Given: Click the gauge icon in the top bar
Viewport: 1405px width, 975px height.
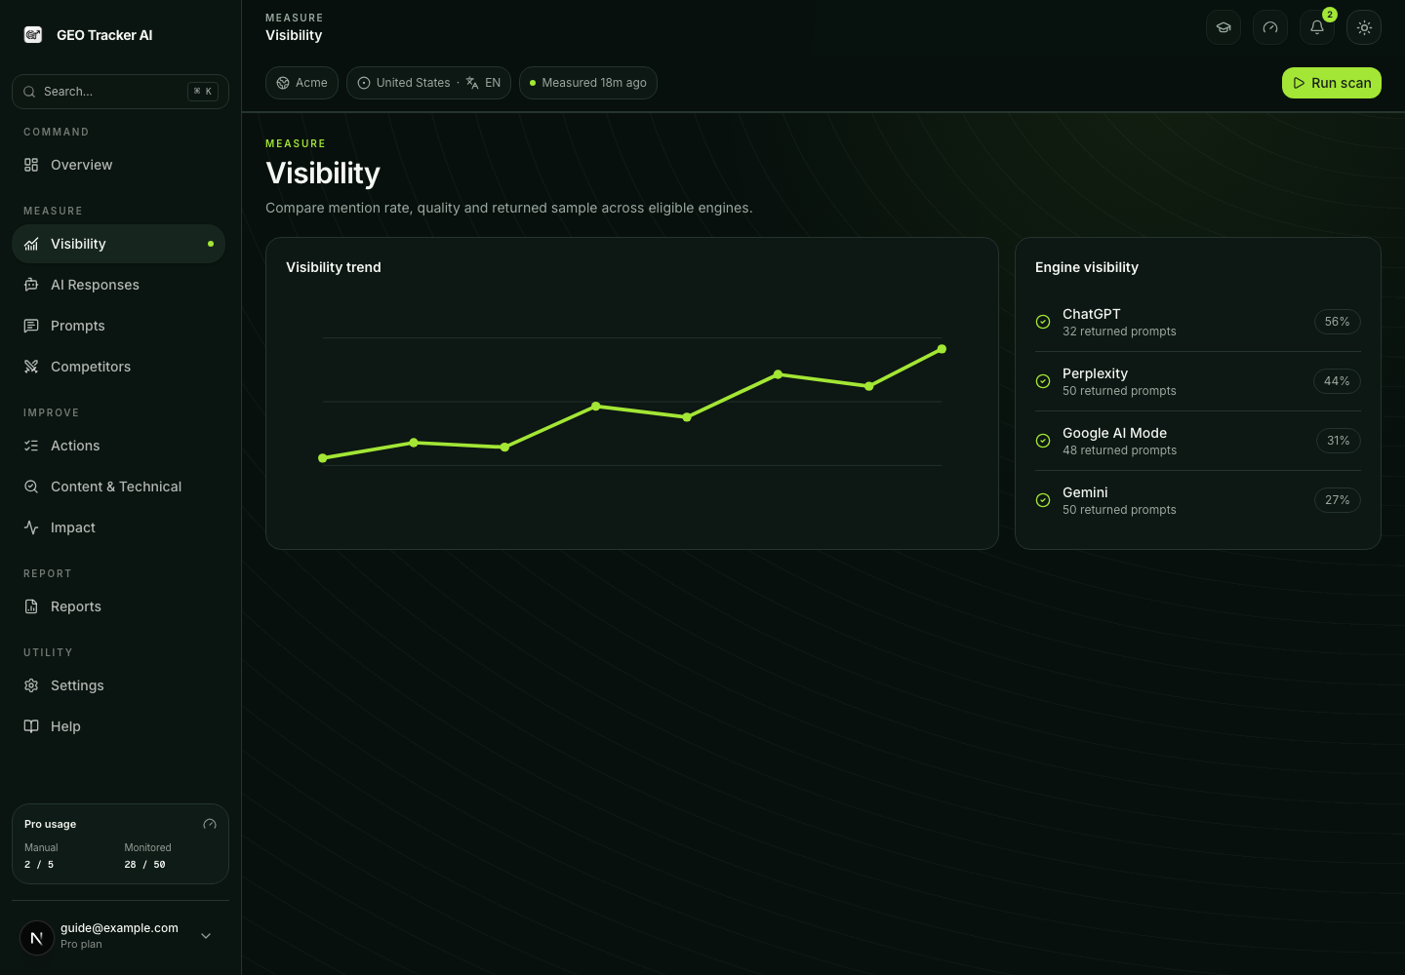Looking at the screenshot, I should pyautogui.click(x=1270, y=27).
